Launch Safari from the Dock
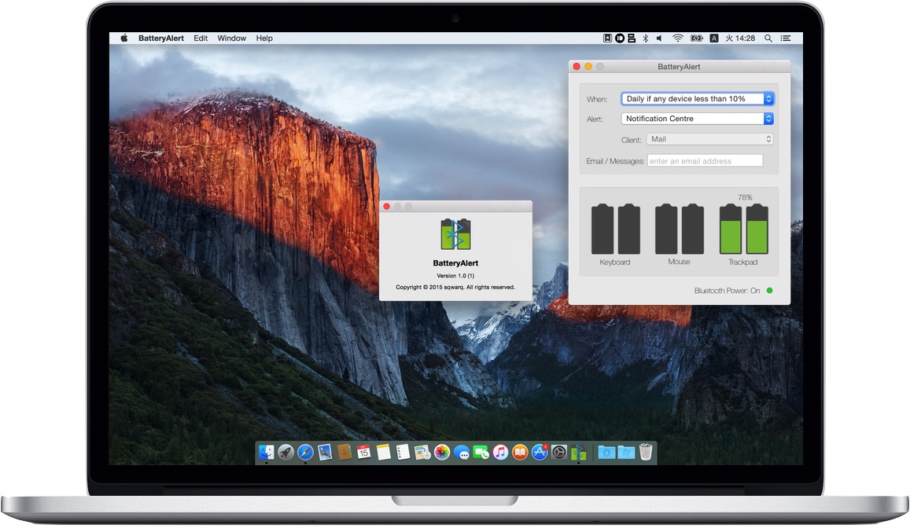This screenshot has width=910, height=532. coord(305,452)
